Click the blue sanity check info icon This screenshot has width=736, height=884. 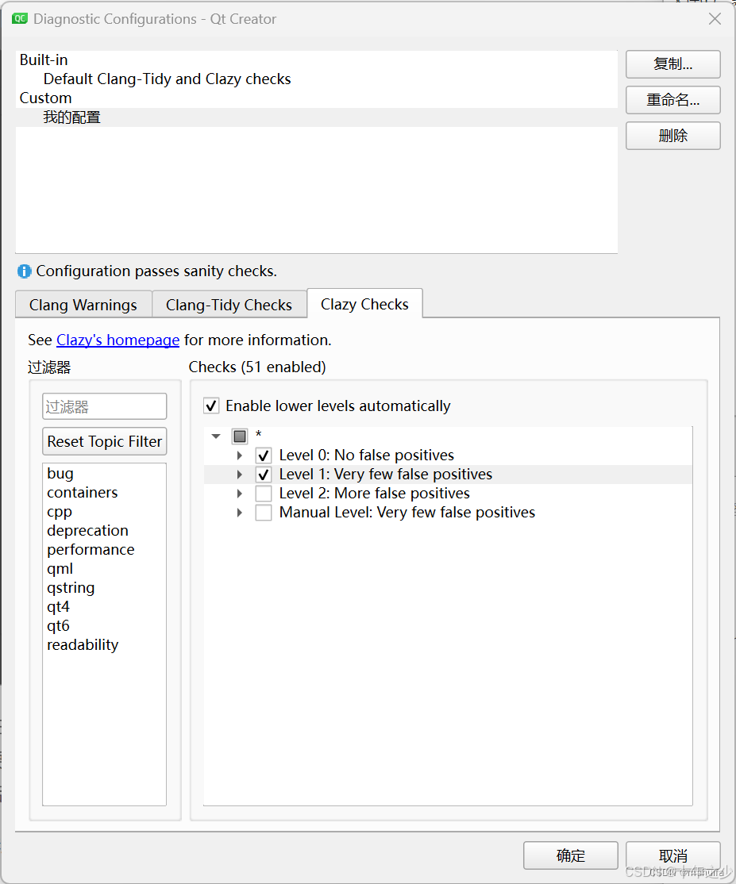[x=23, y=271]
